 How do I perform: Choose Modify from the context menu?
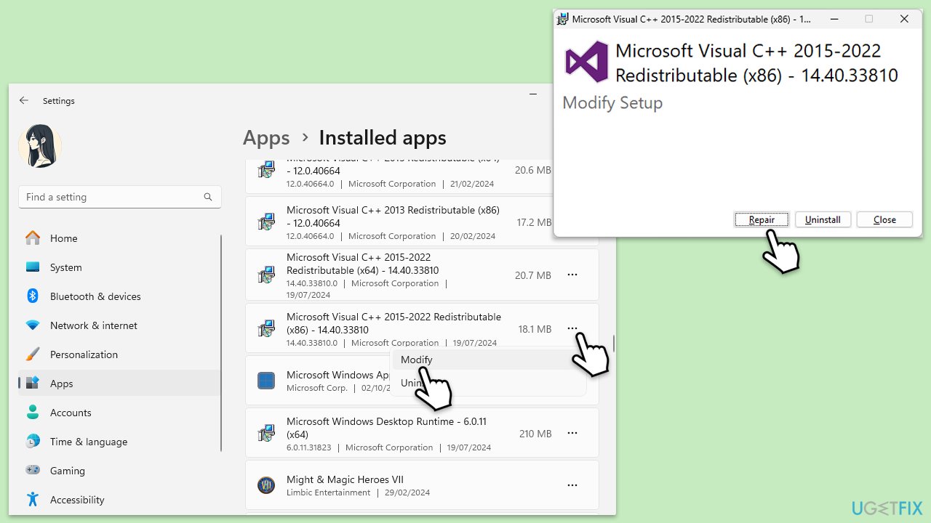tap(489, 360)
